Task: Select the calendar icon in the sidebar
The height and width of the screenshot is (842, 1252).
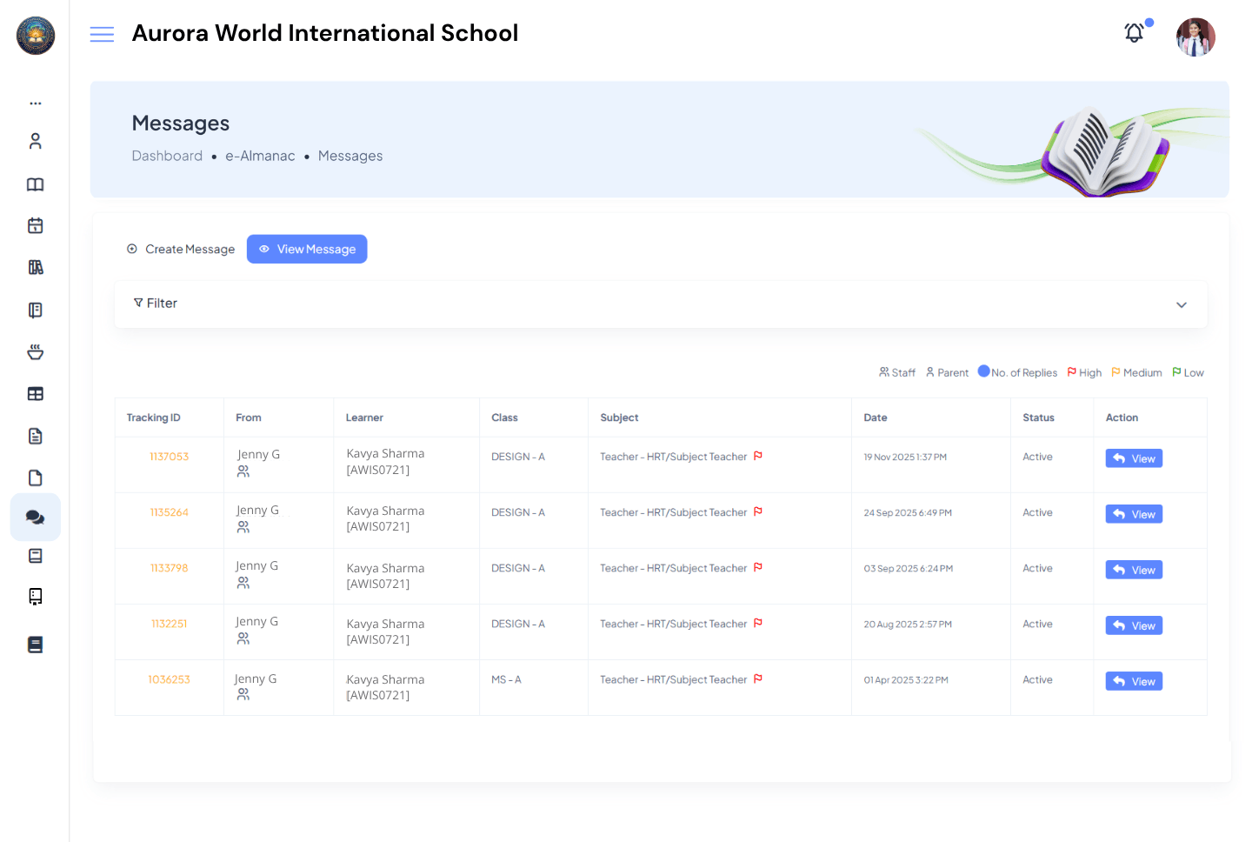Action: [35, 225]
